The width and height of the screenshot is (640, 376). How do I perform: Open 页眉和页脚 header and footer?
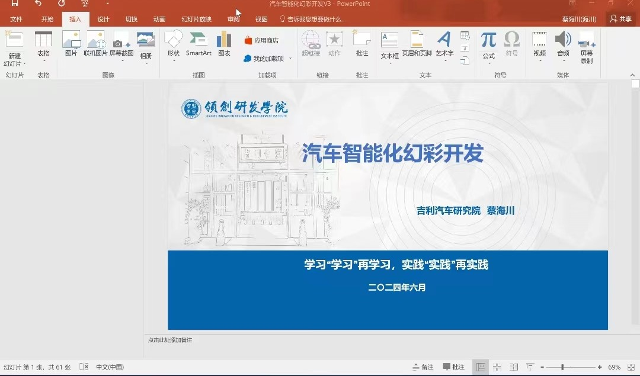tap(417, 44)
